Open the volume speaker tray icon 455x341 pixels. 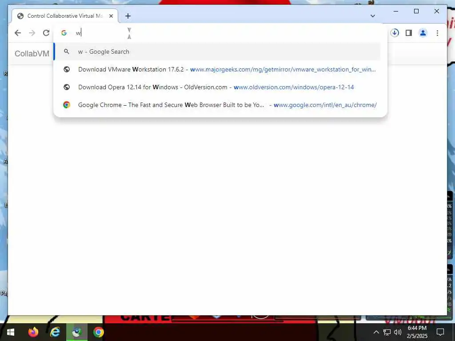click(398, 332)
